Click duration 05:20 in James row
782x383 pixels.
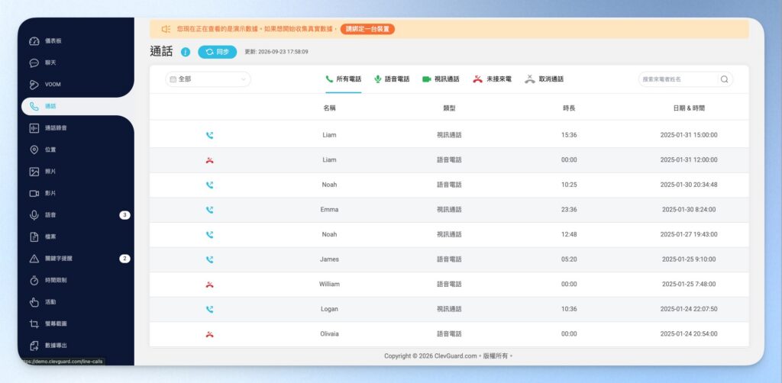point(569,259)
